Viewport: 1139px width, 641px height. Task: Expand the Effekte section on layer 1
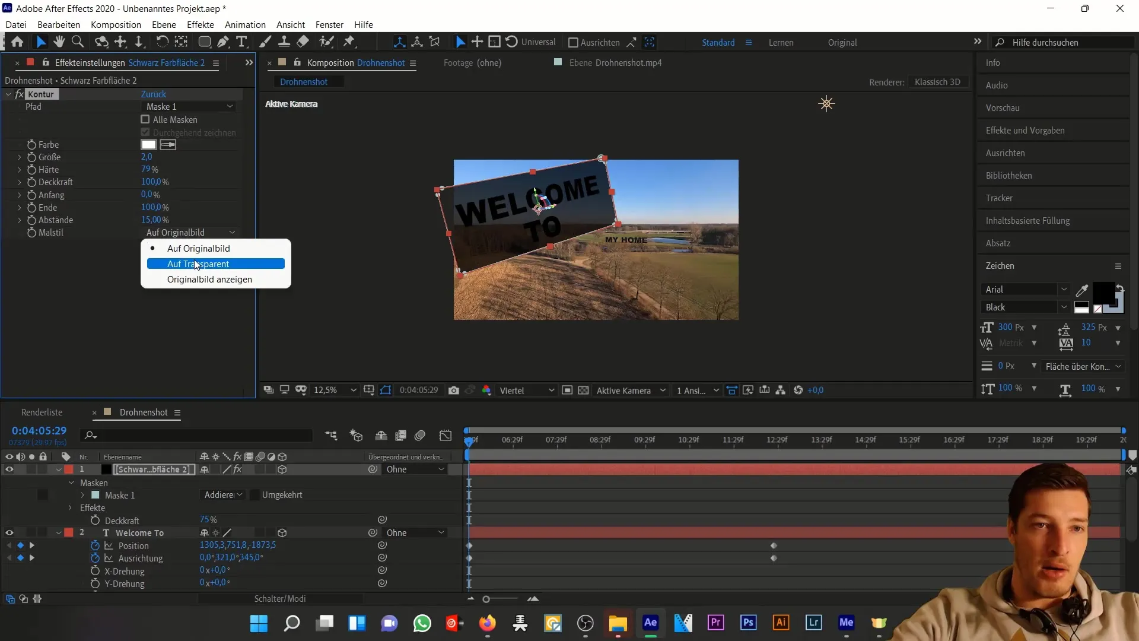coord(69,507)
